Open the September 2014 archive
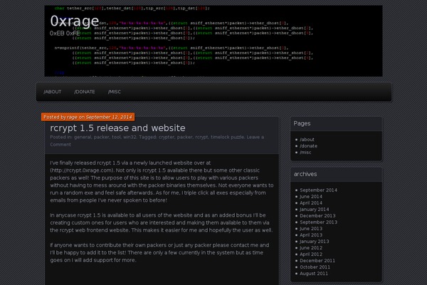Image resolution: width=427 pixels, height=285 pixels. point(318,190)
